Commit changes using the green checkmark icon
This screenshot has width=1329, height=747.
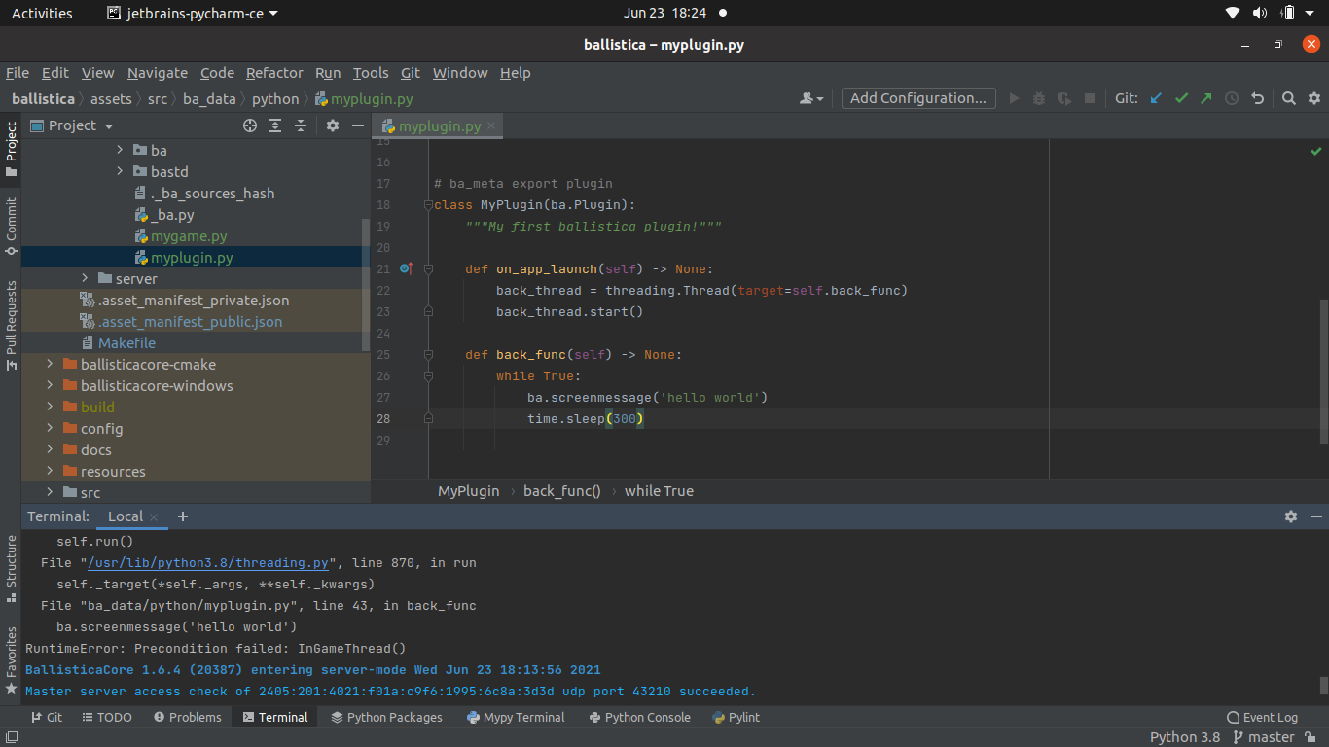1180,97
